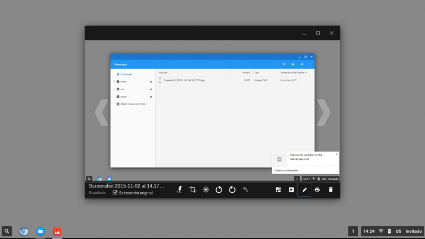Click the file name Screenshot 2015-11-02 at 14.17…
The image size is (425, 239).
pyautogui.click(x=126, y=186)
